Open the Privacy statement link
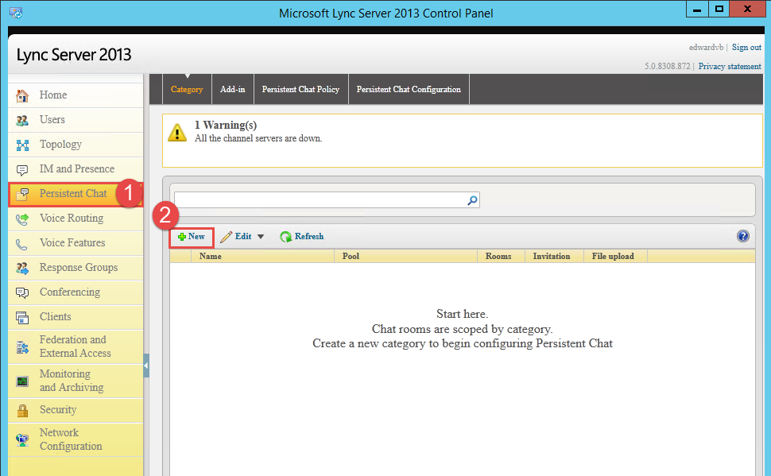Screen dimensions: 771x476 pyautogui.click(x=730, y=67)
